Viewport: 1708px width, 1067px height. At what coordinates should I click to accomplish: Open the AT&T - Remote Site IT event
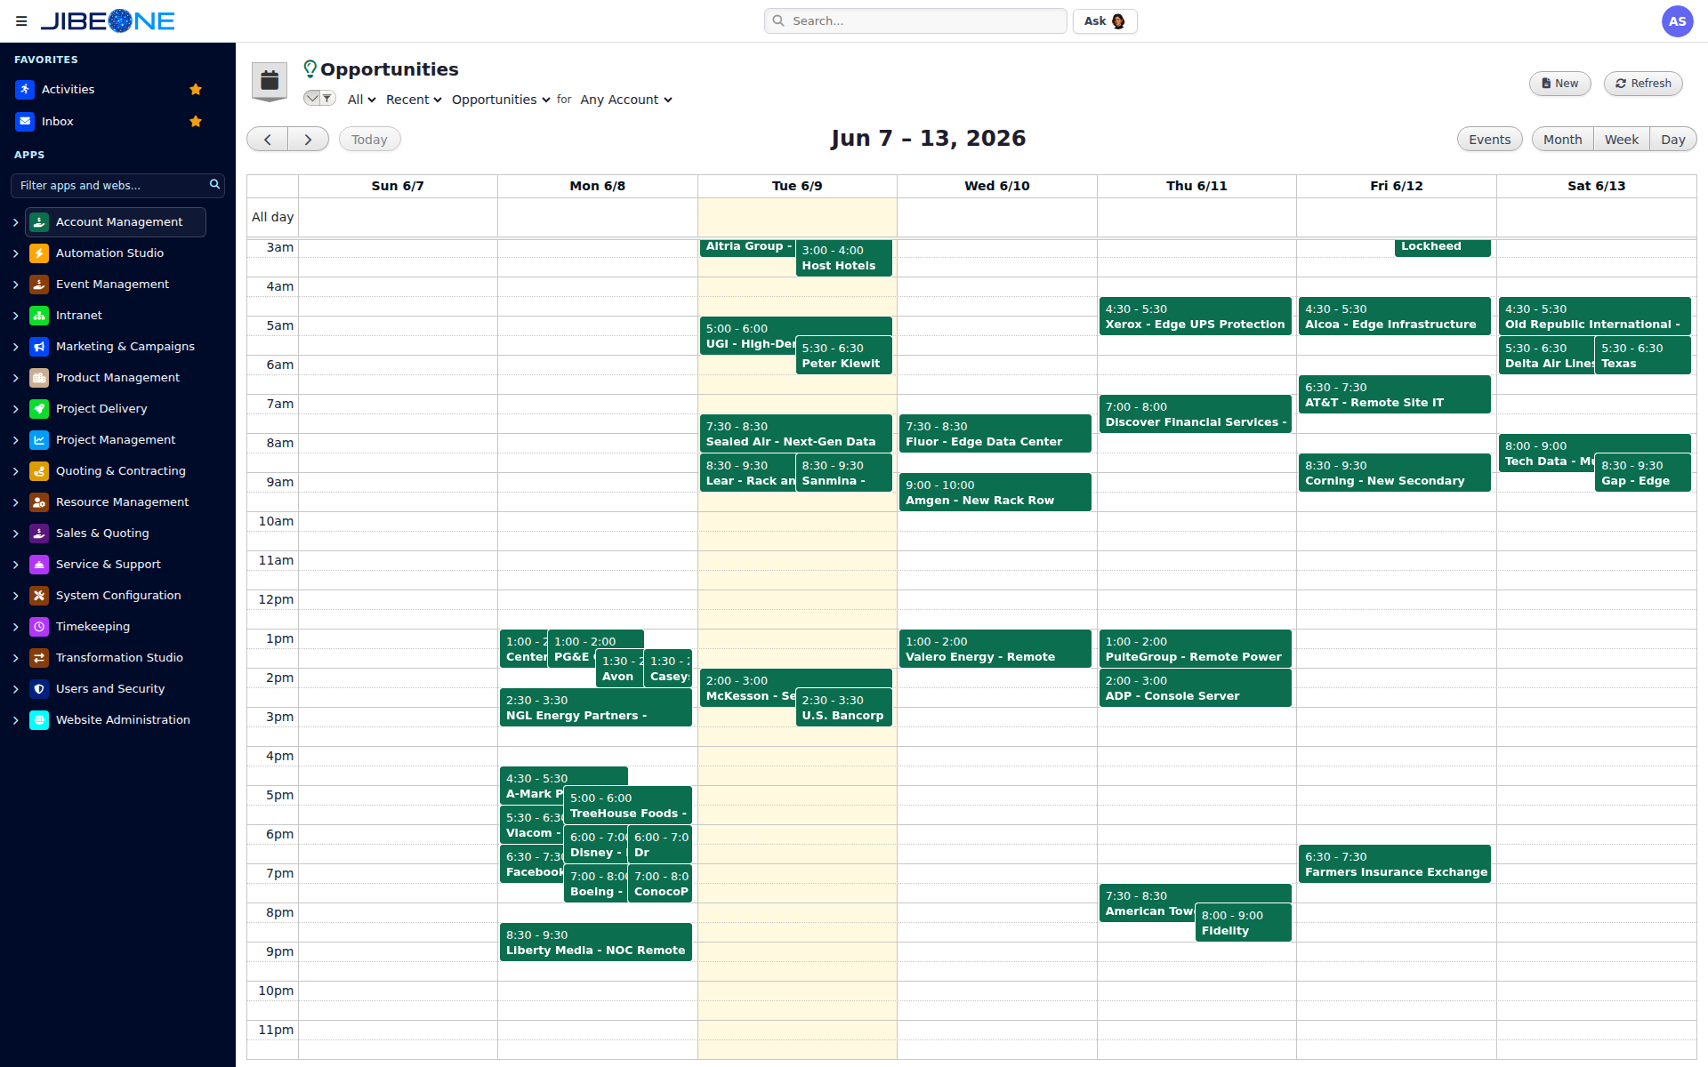[1394, 394]
